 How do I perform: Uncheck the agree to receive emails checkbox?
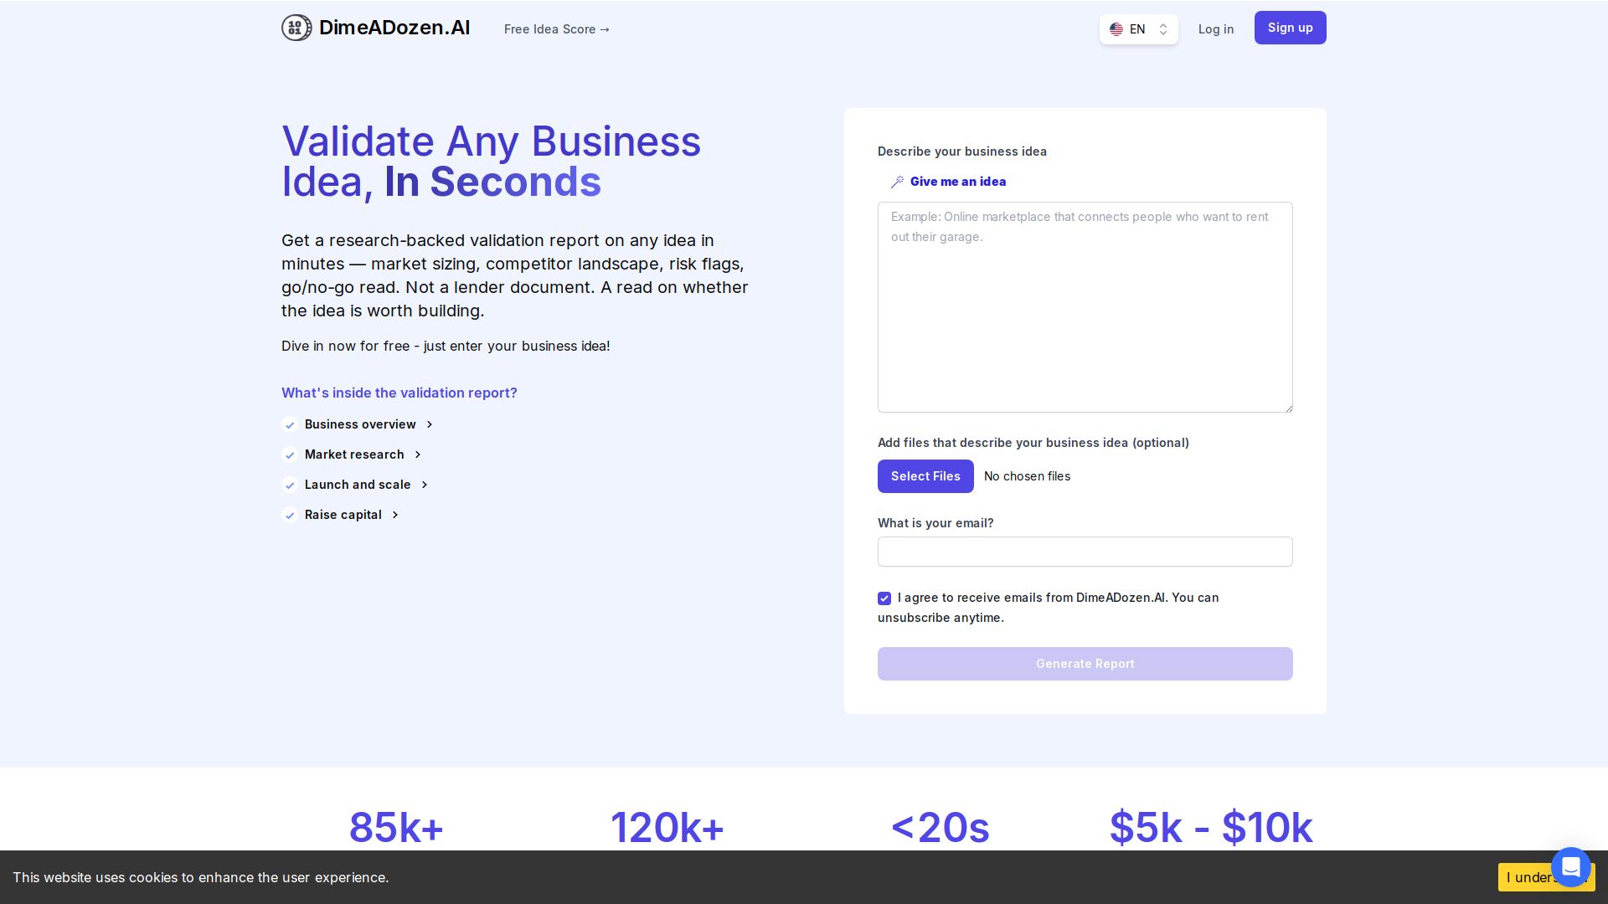884,598
